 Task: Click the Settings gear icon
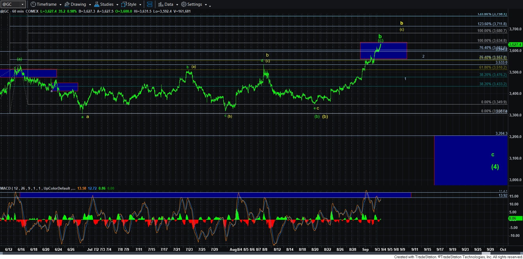click(184, 4)
